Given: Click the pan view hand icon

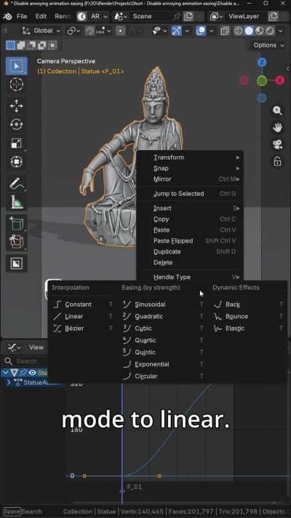Looking at the screenshot, I should [277, 127].
